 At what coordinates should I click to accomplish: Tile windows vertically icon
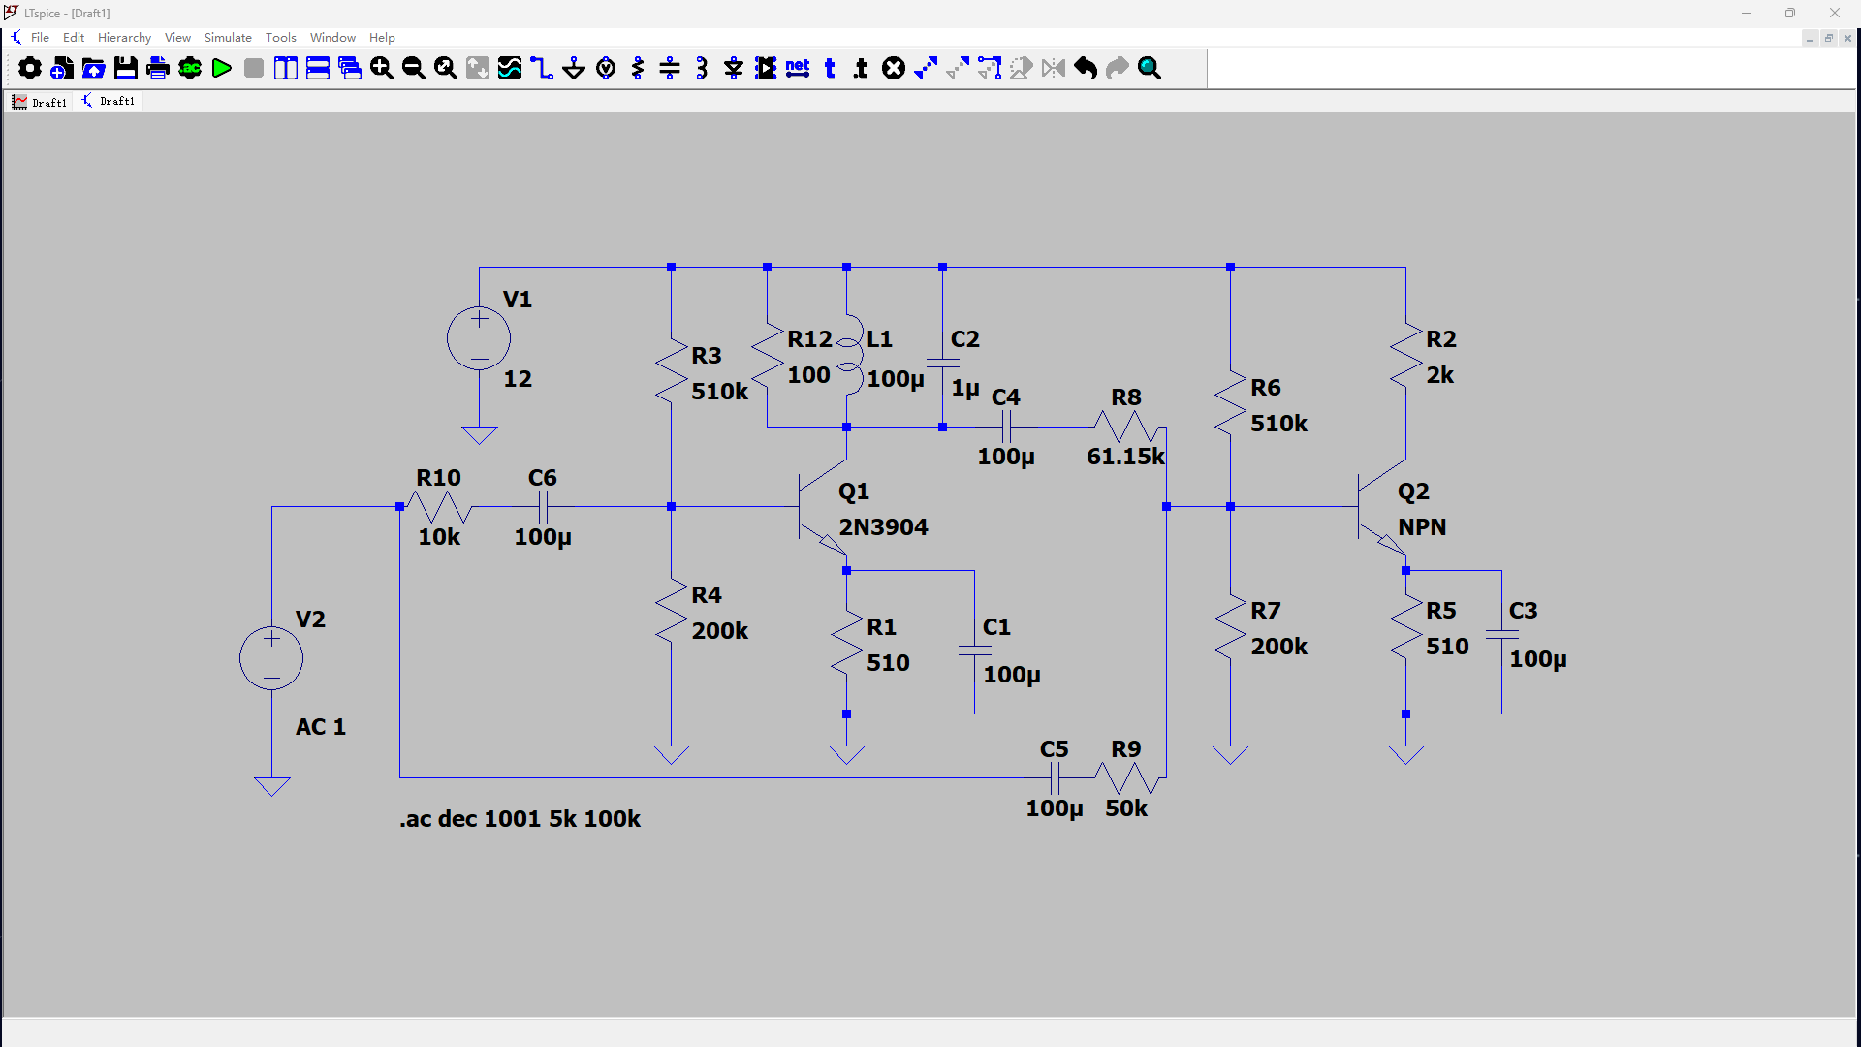click(286, 68)
